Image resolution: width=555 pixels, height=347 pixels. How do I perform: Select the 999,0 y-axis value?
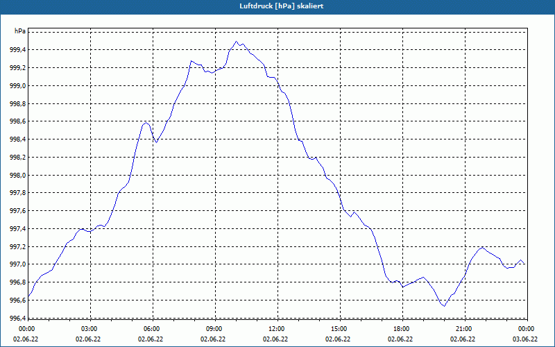[18, 85]
